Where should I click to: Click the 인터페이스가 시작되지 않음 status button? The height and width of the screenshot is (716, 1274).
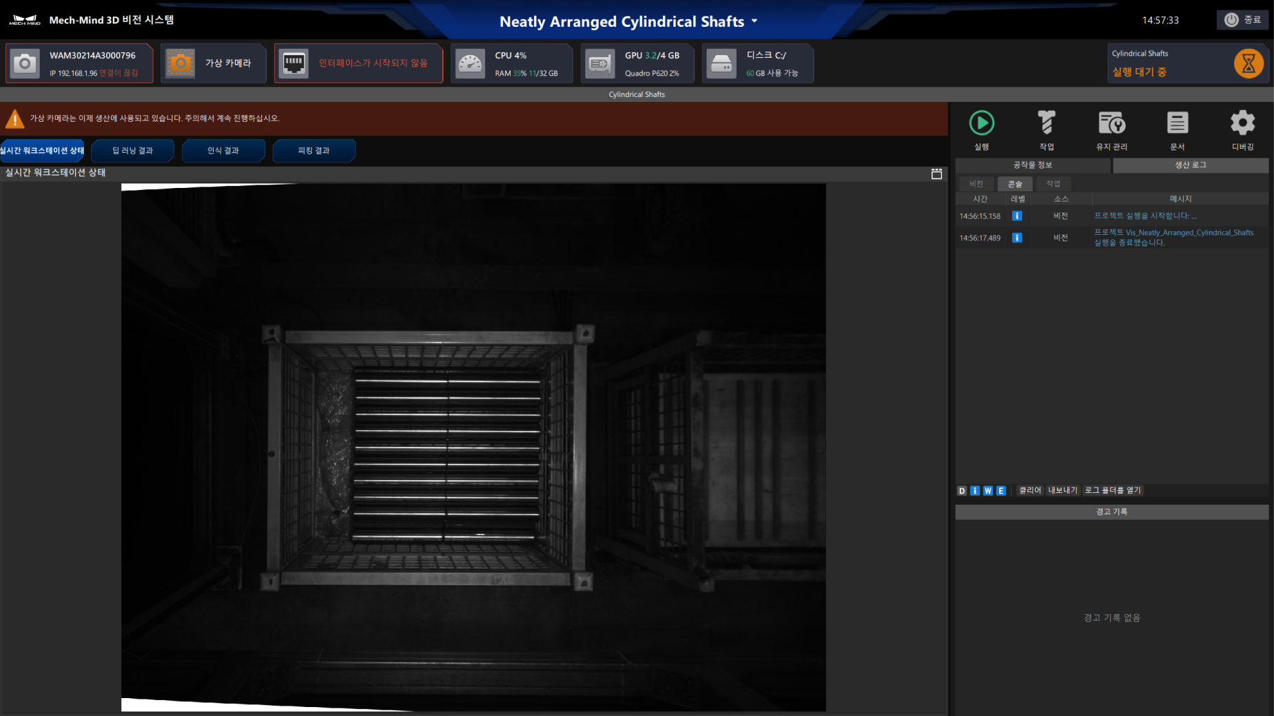click(358, 63)
